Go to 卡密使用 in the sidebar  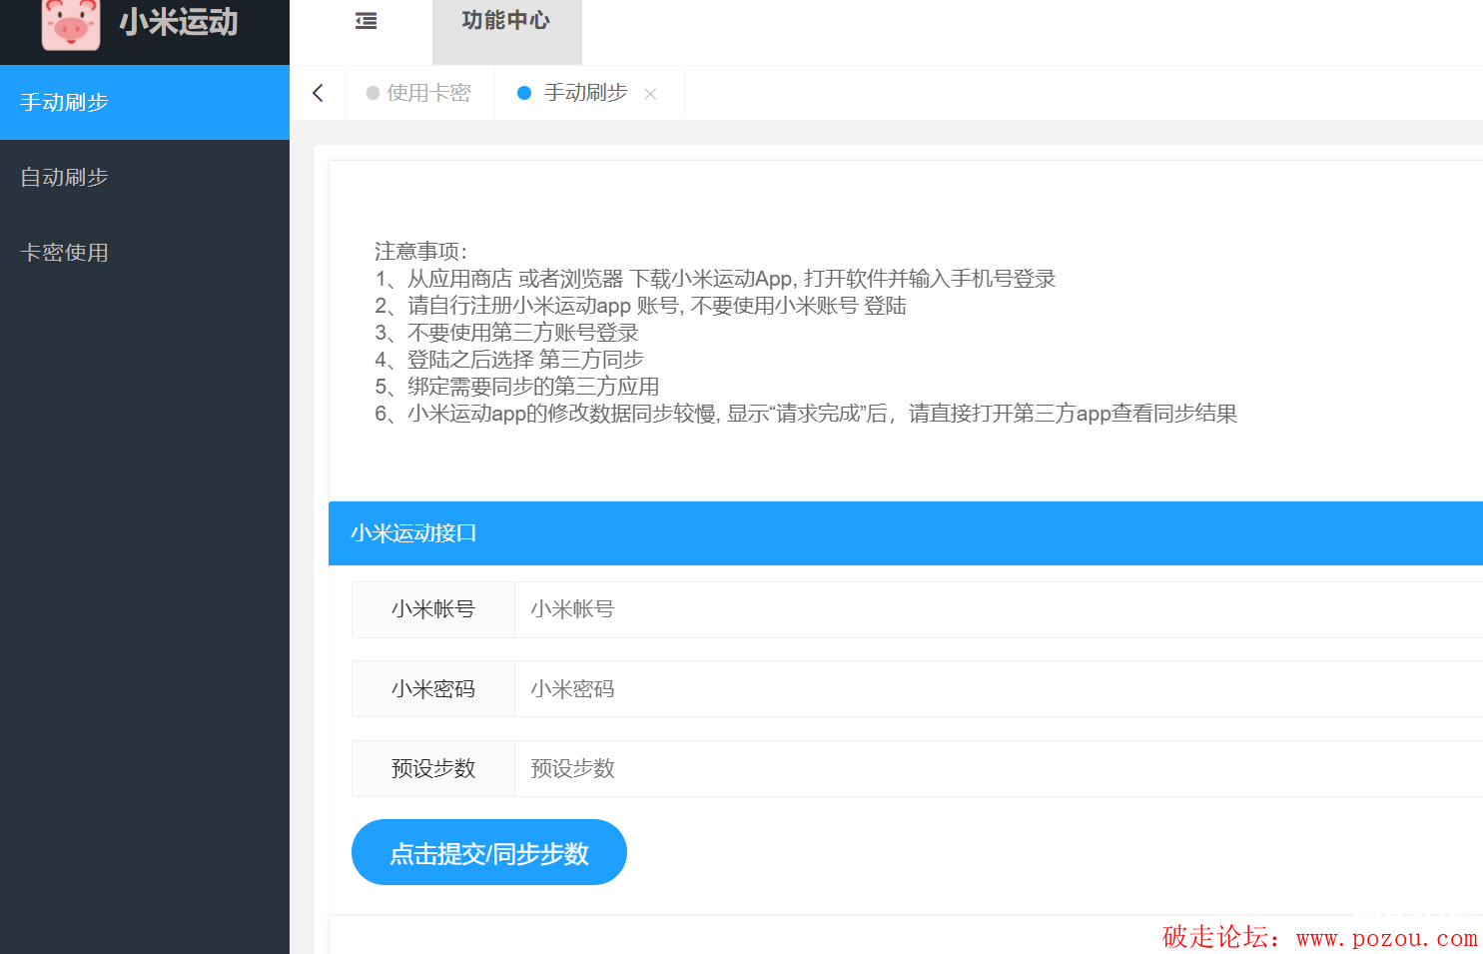coord(65,253)
